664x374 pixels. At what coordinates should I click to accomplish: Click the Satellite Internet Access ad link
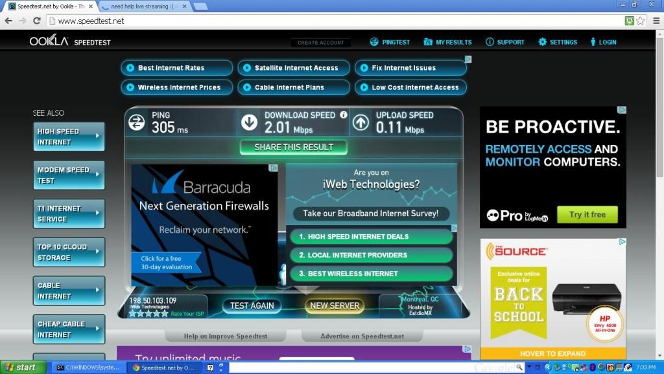click(x=294, y=67)
